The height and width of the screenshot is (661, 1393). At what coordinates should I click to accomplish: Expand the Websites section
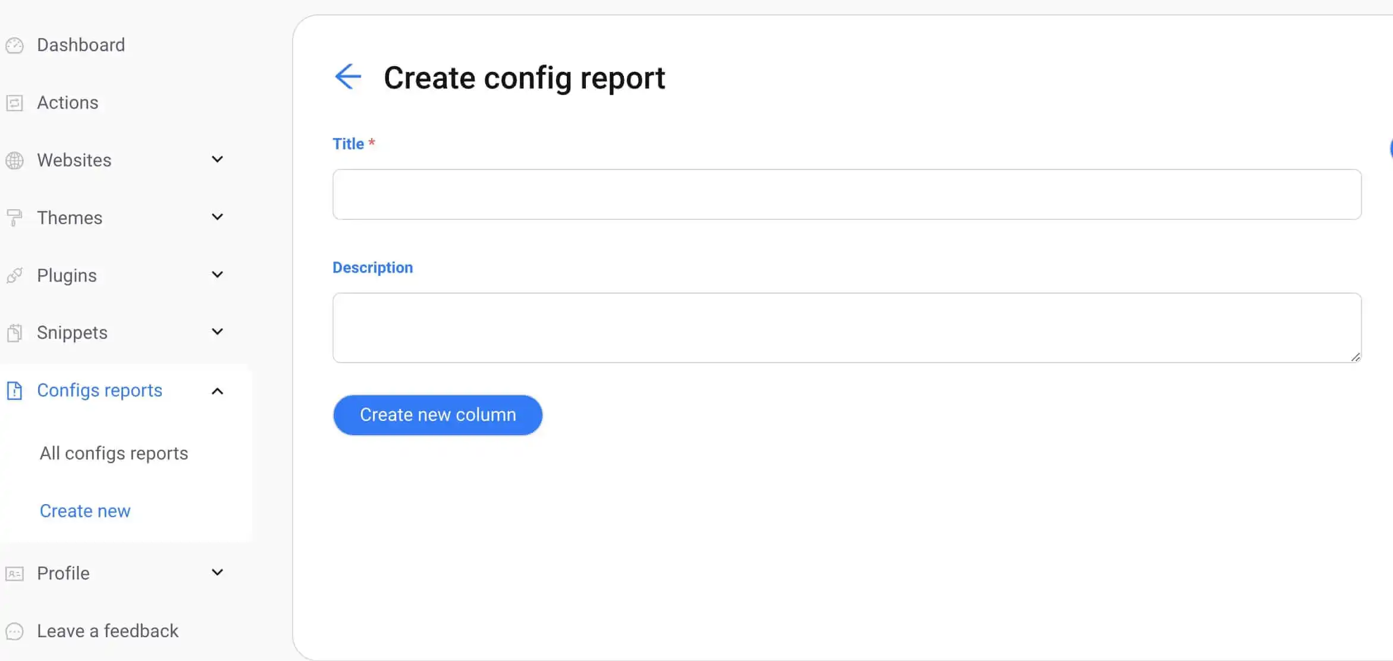(217, 159)
